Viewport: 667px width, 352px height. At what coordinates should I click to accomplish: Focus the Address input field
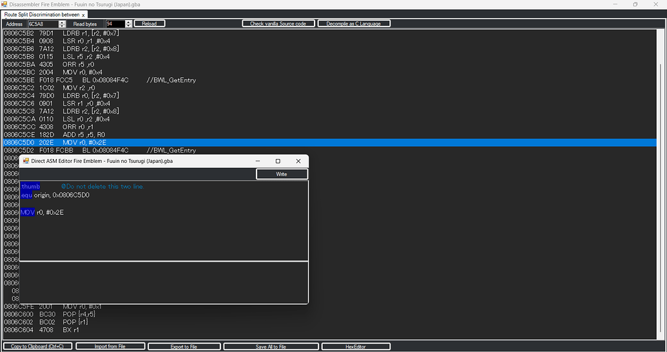tap(43, 24)
